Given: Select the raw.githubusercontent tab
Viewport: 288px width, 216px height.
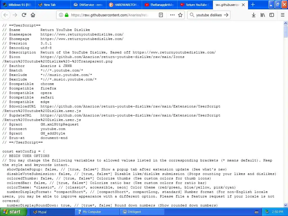Looking at the screenshot, I should [228, 5].
